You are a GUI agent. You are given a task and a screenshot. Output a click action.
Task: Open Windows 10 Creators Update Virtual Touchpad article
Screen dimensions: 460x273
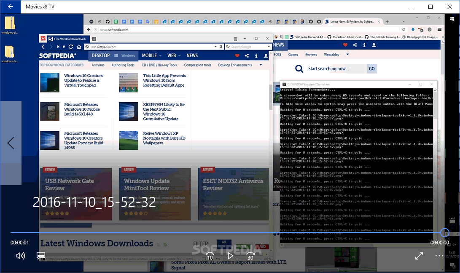click(83, 80)
